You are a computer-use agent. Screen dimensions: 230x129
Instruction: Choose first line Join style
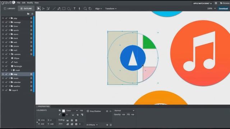coord(68,124)
